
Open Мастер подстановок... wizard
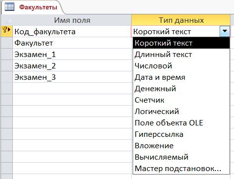tap(181, 169)
